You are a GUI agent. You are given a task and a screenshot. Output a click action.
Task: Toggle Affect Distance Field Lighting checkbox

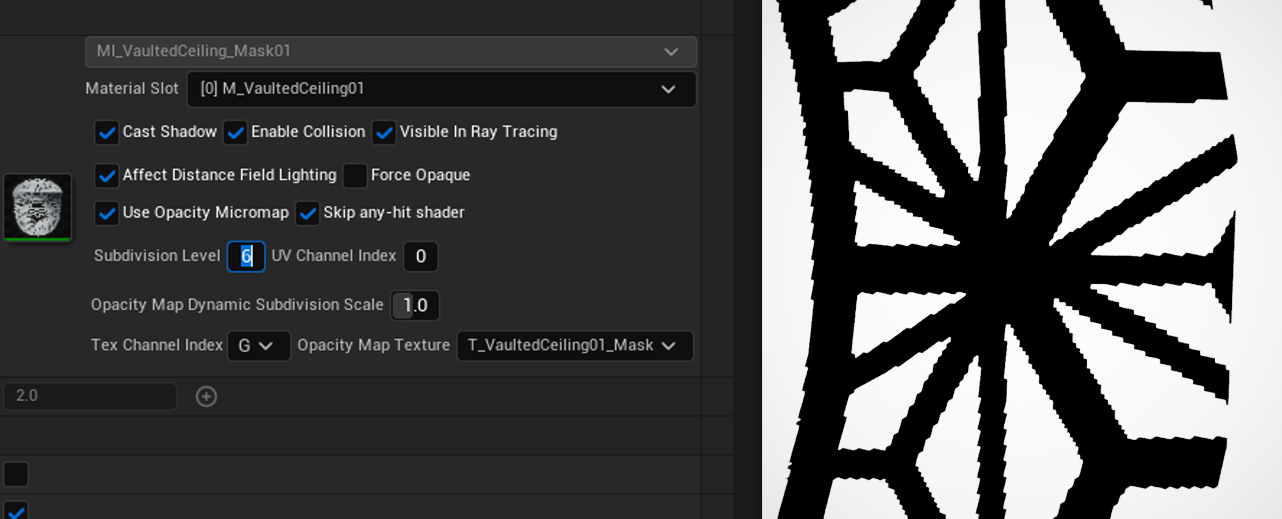pyautogui.click(x=107, y=176)
